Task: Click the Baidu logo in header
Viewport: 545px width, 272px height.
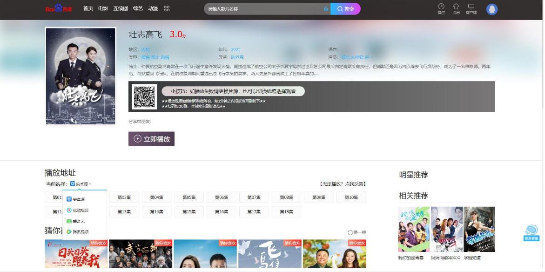Action: click(58, 8)
